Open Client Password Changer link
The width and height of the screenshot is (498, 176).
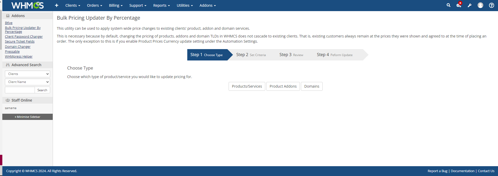(24, 37)
